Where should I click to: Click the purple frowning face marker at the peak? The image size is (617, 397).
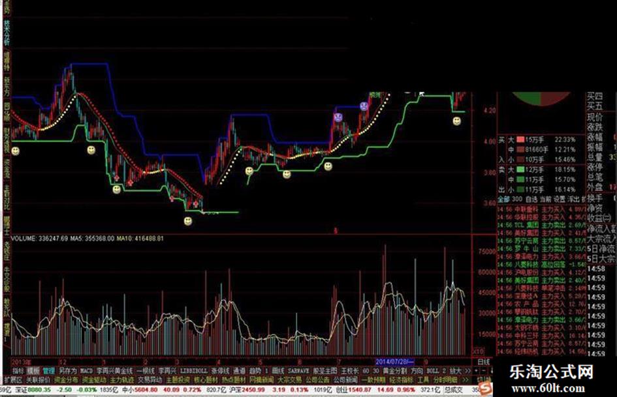point(364,106)
